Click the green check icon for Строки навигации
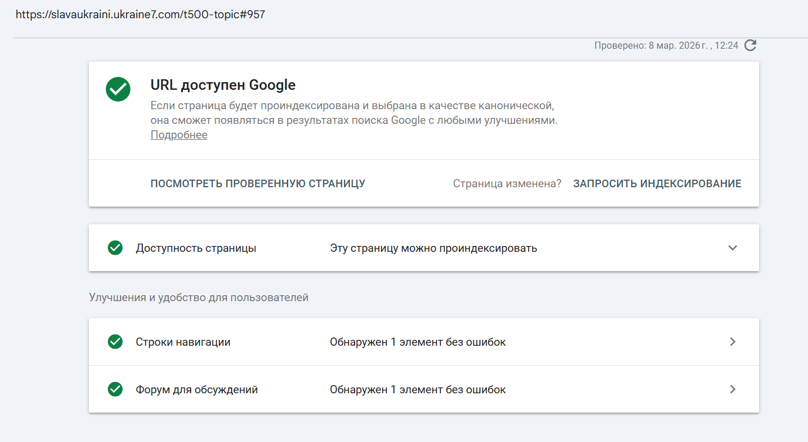 pyautogui.click(x=115, y=342)
